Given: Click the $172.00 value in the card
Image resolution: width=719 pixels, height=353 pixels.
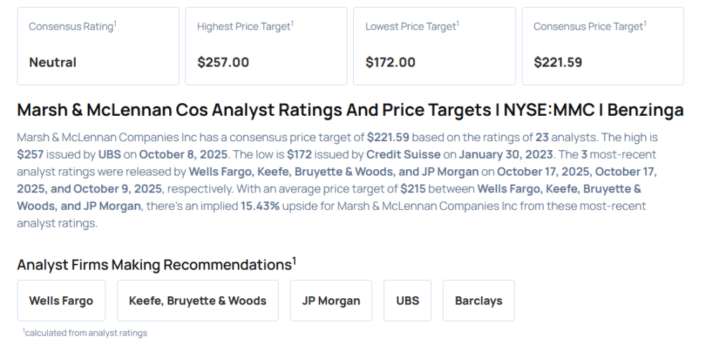Looking at the screenshot, I should tap(390, 62).
